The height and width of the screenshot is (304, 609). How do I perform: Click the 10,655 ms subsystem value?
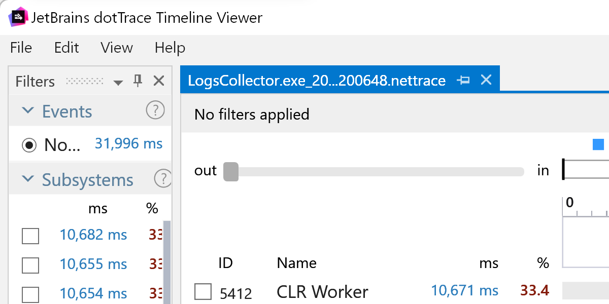(93, 264)
